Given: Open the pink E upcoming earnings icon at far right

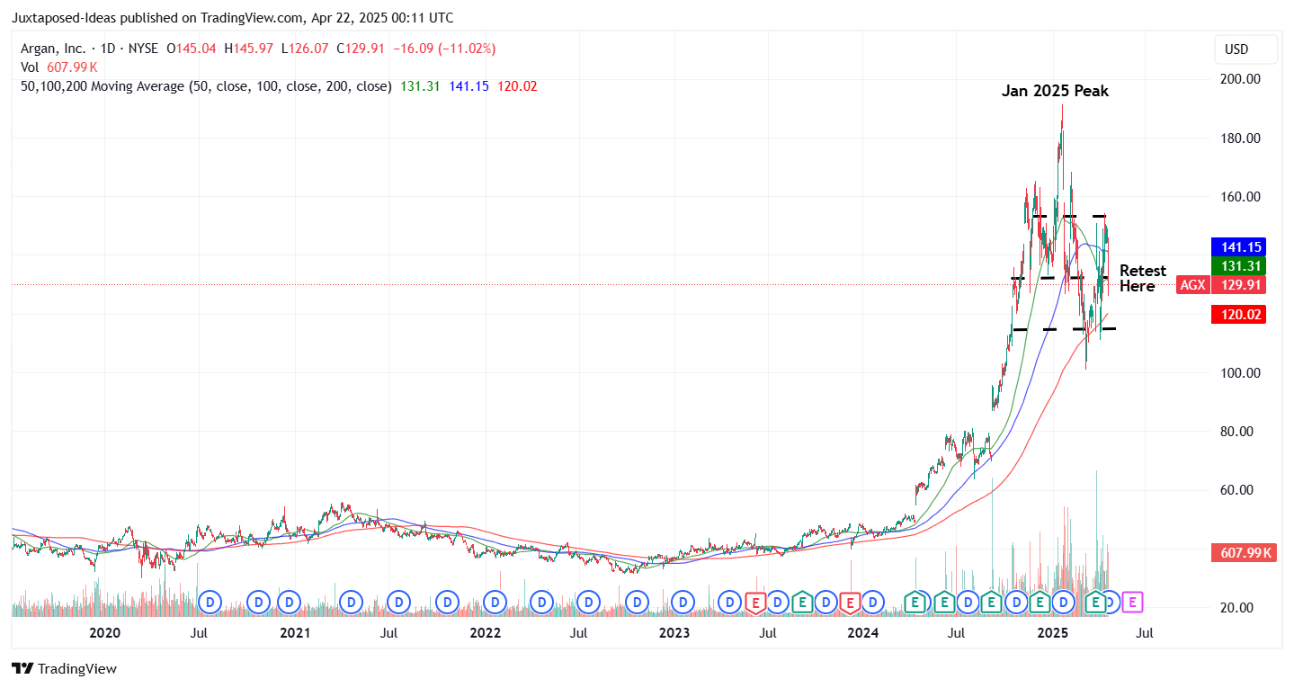Looking at the screenshot, I should [1132, 603].
